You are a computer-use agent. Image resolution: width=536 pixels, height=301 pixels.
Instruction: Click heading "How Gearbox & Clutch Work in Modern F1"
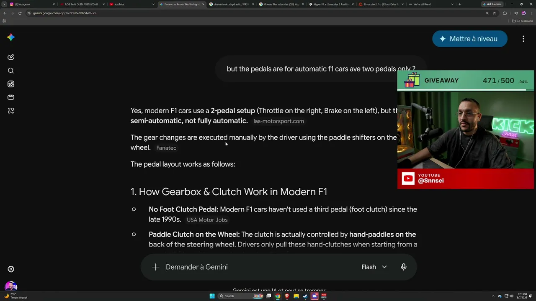(x=229, y=192)
